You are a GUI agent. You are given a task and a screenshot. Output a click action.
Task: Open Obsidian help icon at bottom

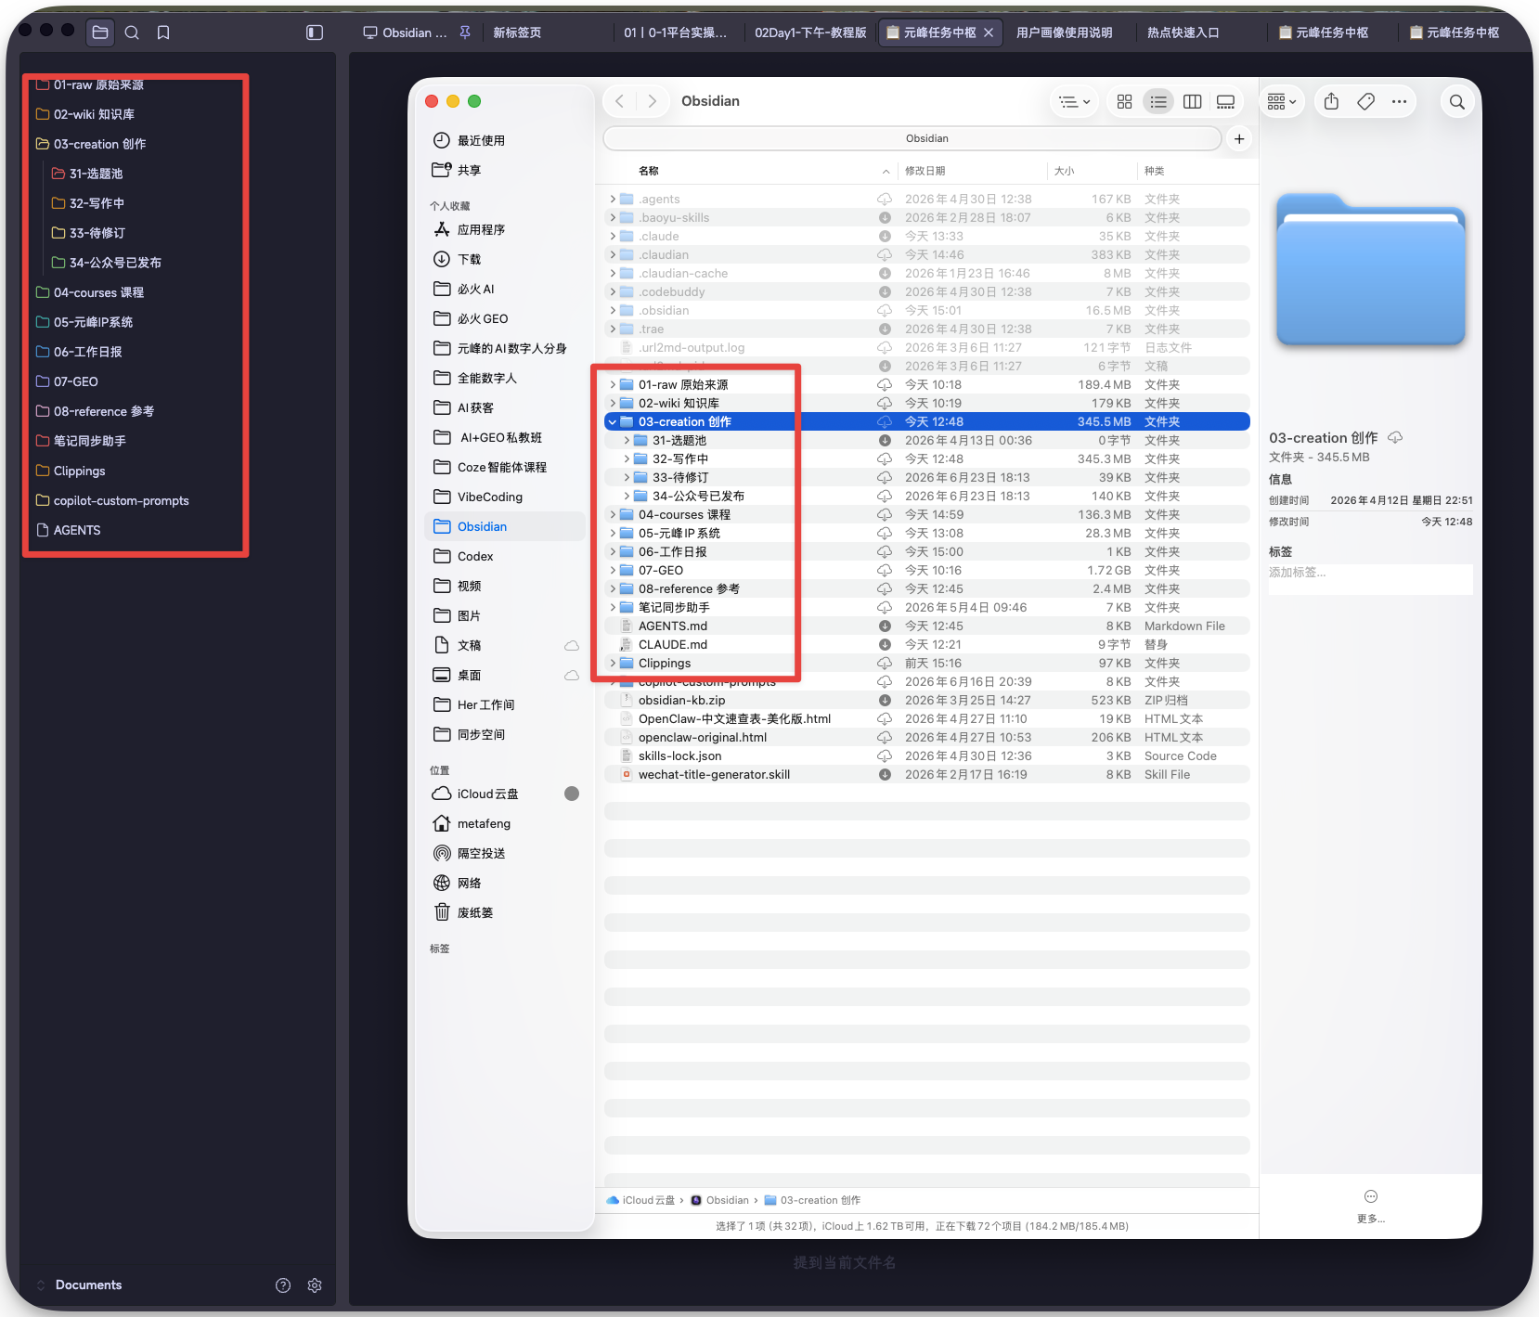[x=283, y=1285]
